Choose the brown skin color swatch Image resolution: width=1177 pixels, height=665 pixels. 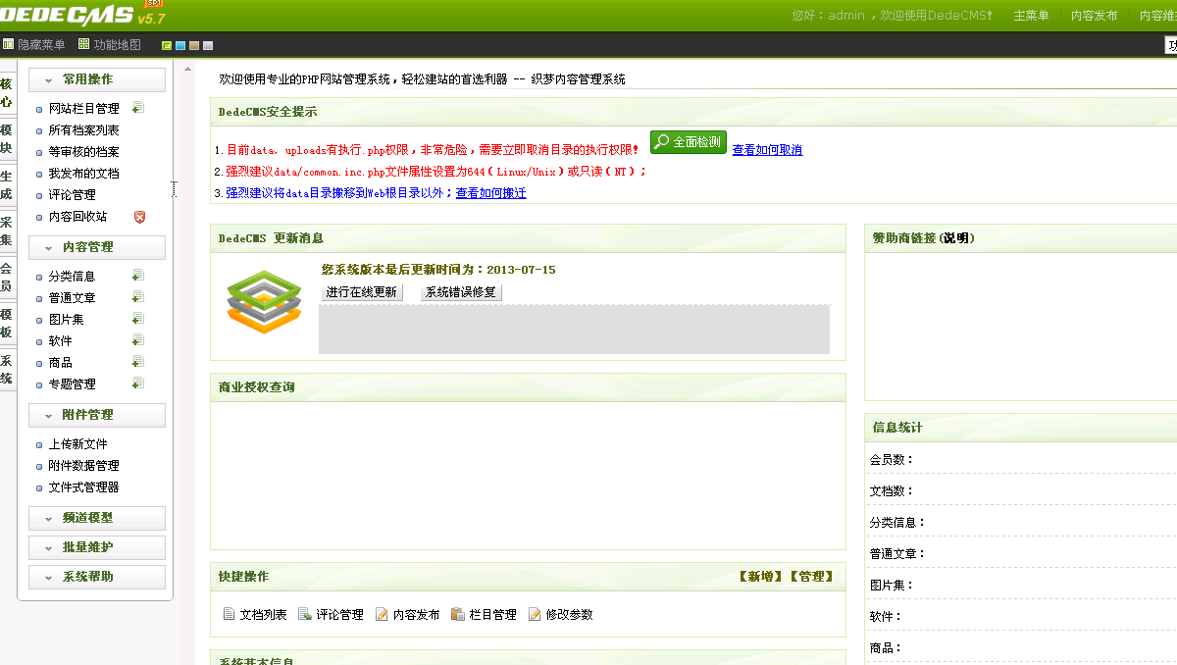[194, 45]
